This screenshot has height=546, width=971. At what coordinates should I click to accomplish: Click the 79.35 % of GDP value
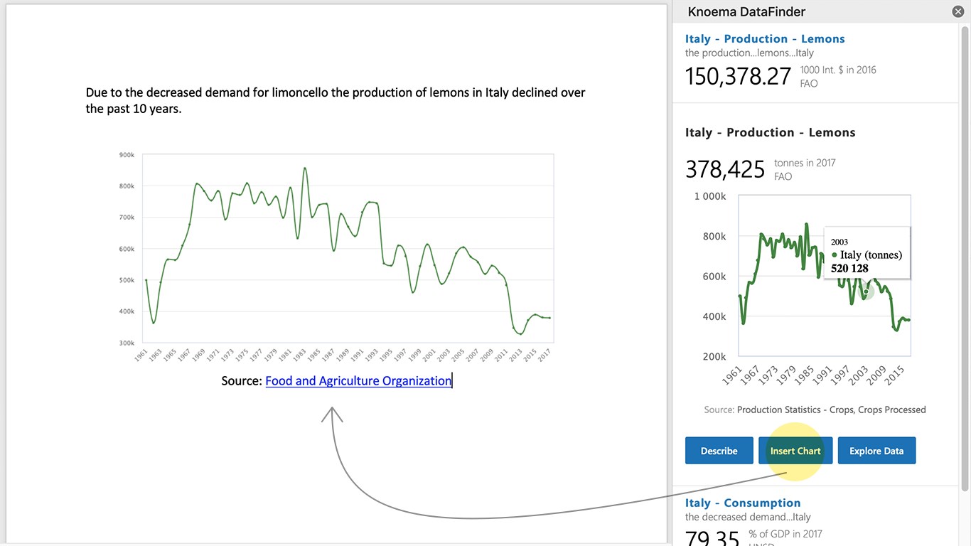(x=712, y=537)
